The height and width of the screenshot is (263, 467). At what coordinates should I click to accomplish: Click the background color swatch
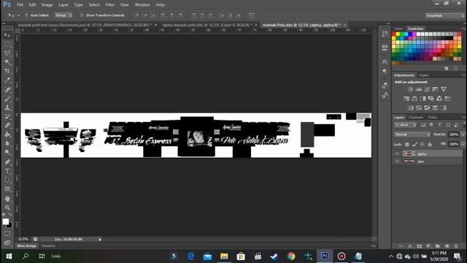[9, 226]
